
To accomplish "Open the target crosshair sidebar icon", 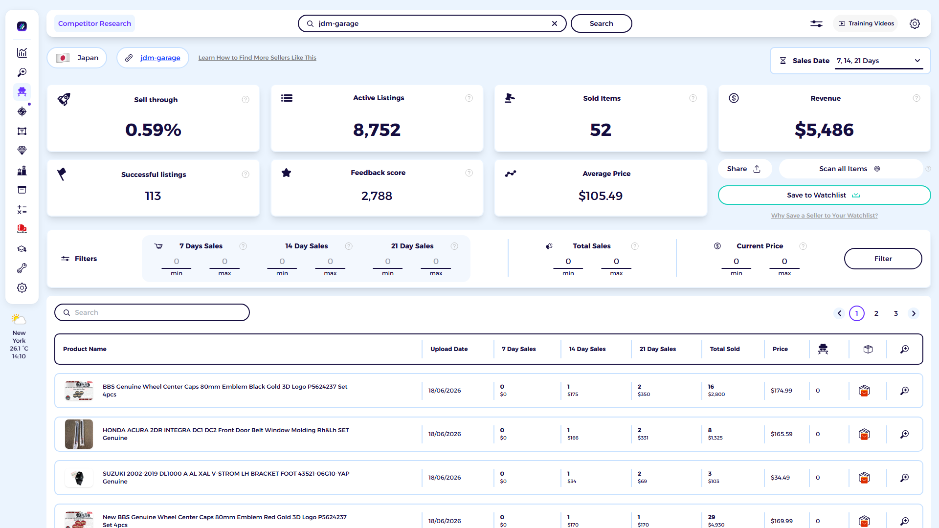I will [x=22, y=111].
